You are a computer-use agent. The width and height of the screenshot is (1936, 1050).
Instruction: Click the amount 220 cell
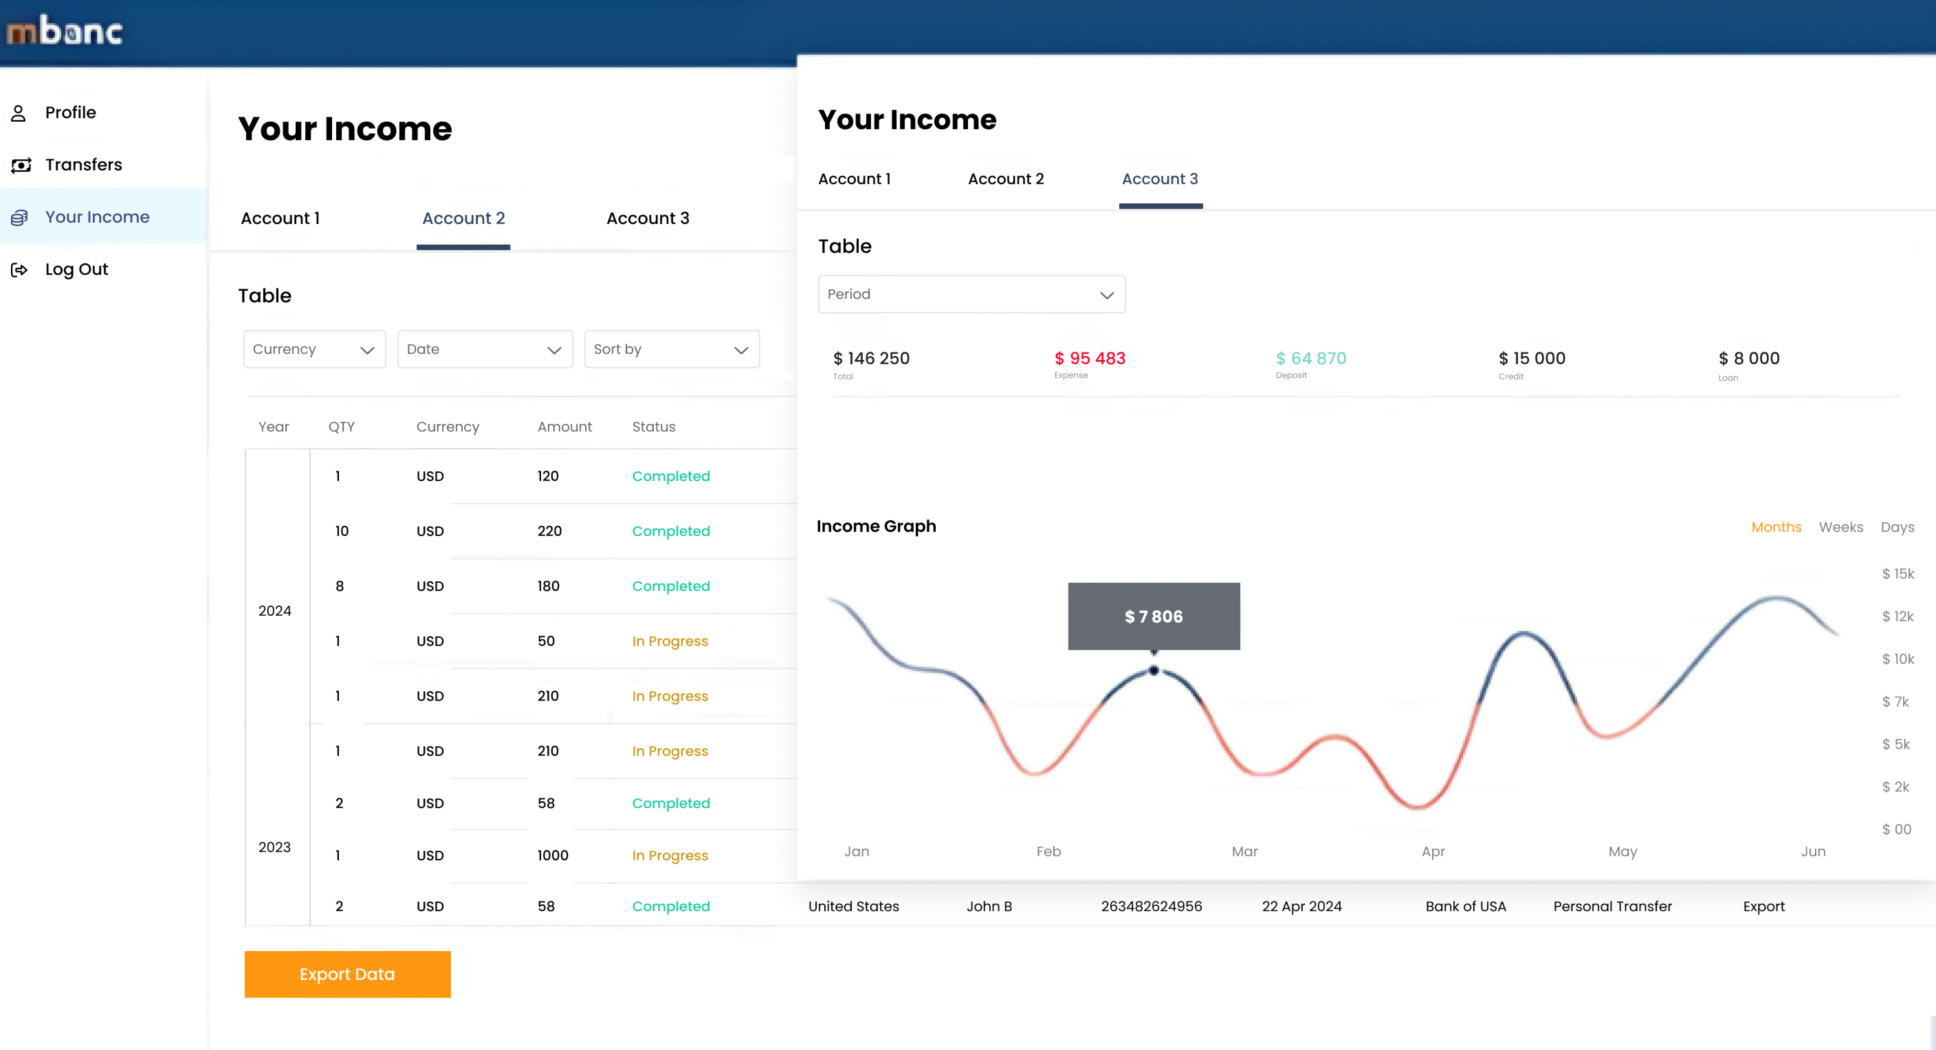[x=549, y=531]
